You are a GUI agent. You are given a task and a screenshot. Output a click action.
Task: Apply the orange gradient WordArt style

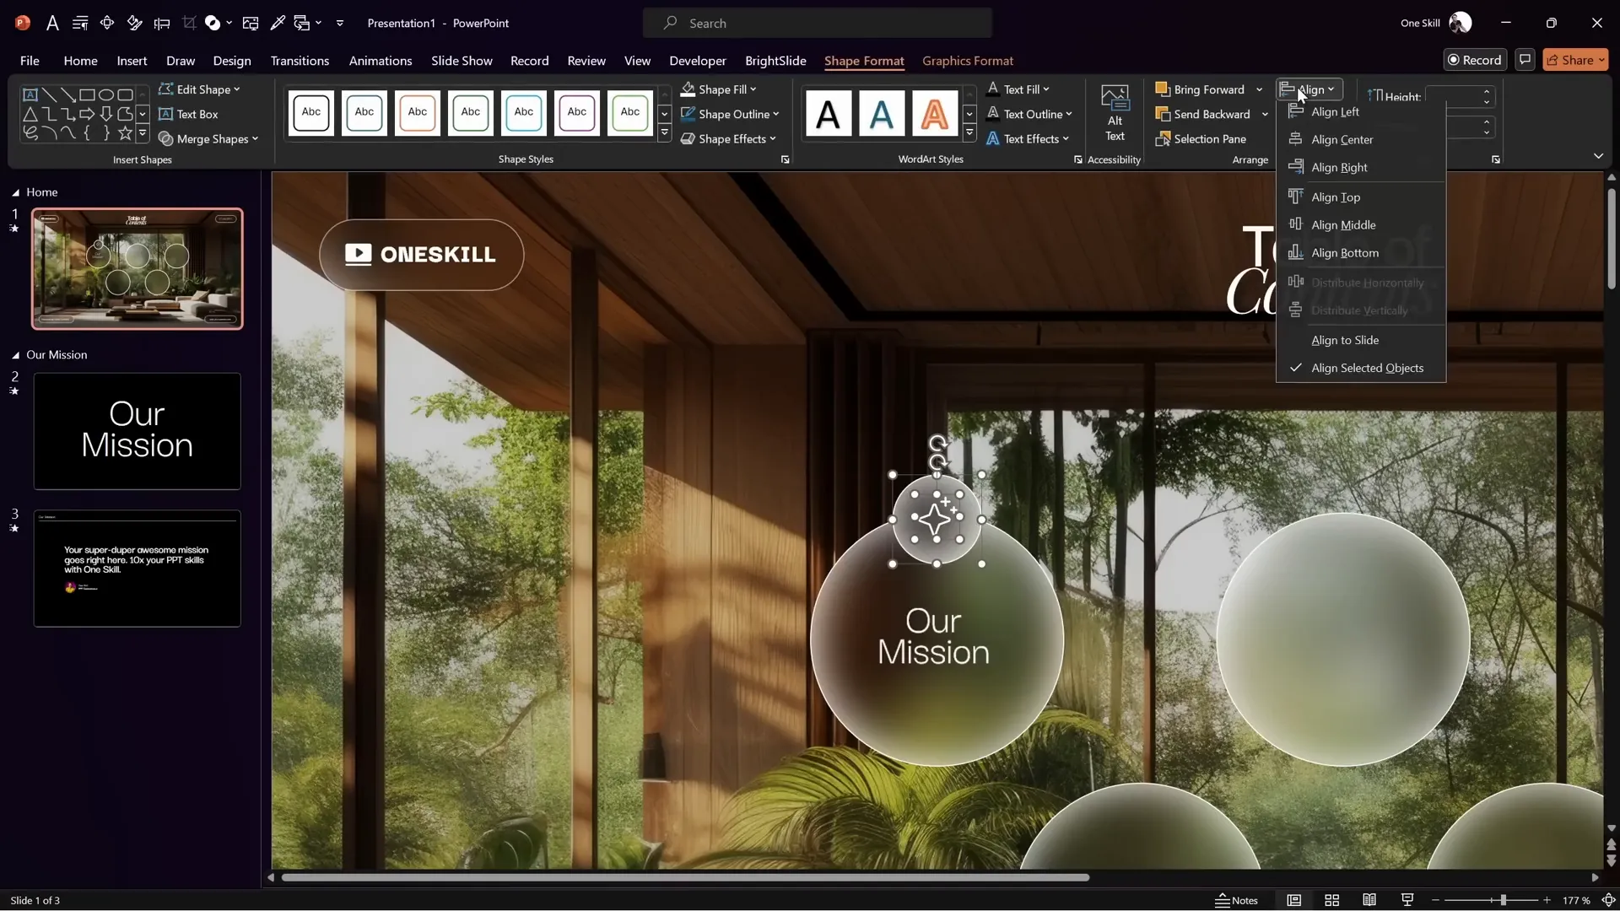coord(934,113)
